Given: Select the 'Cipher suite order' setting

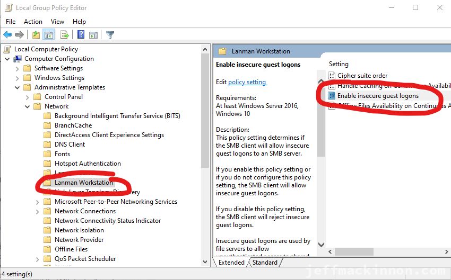Looking at the screenshot, I should tap(362, 76).
